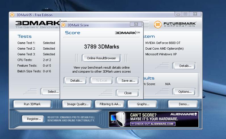Click the greyed-out To Excel button
226x139 pixels.
point(101,81)
